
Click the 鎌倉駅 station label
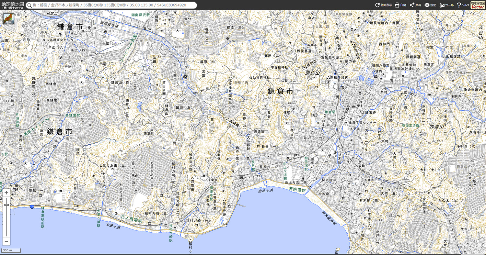click(330, 112)
